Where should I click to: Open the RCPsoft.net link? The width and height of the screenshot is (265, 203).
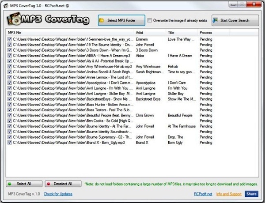pos(203,194)
